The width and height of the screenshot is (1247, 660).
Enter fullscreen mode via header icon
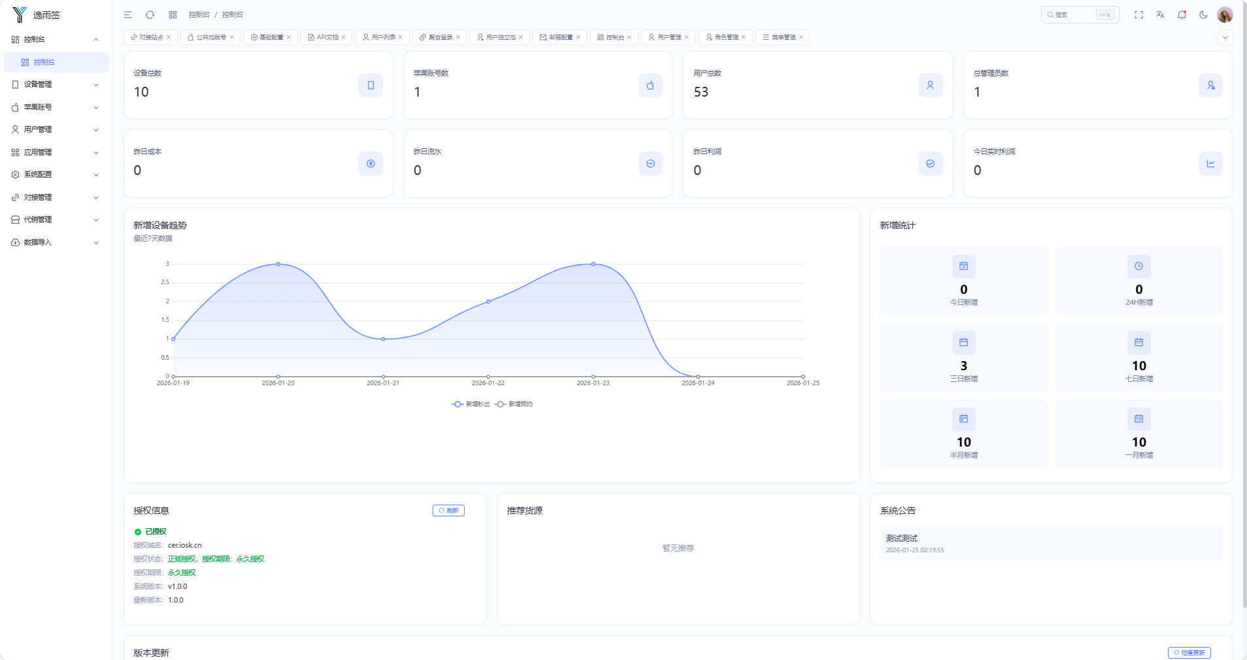click(x=1139, y=14)
